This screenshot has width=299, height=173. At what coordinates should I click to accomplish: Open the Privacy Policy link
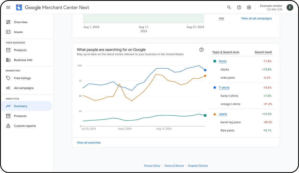click(x=152, y=166)
